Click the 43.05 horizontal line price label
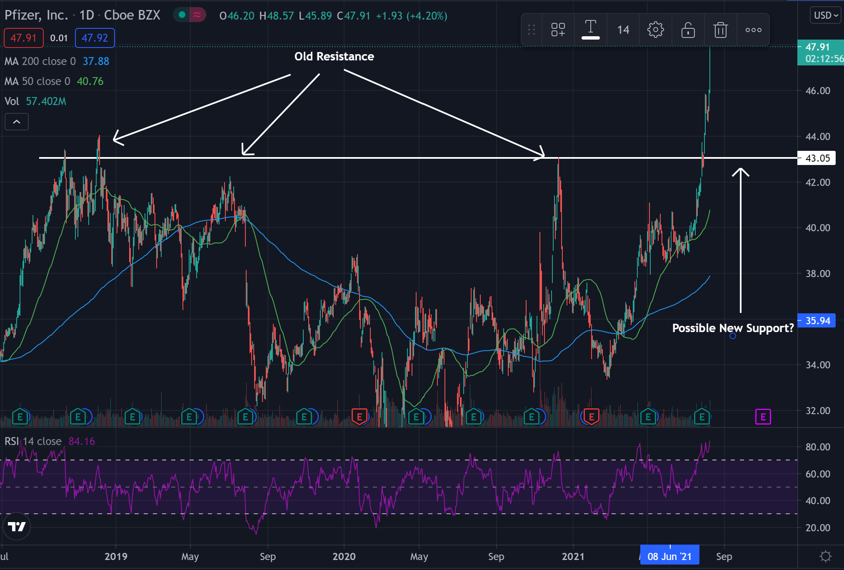 click(x=817, y=158)
